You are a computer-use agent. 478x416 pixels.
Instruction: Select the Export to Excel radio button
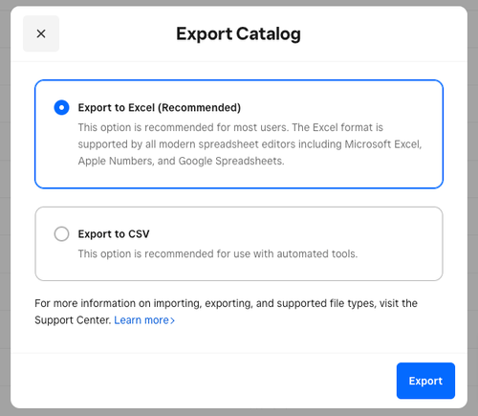(61, 107)
